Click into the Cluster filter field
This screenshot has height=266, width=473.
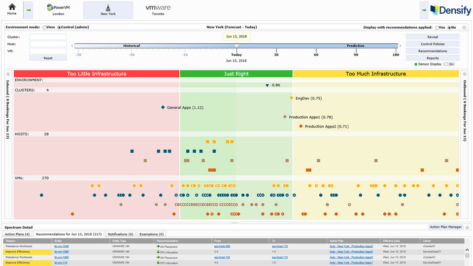(x=48, y=37)
